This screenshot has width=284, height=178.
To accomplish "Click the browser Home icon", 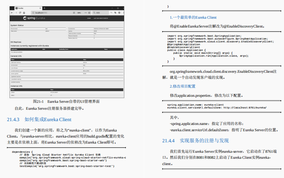I will tap(24, 13).
